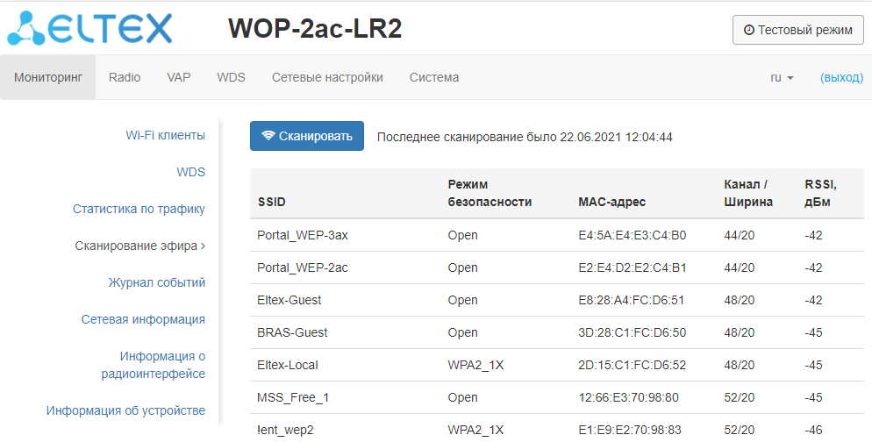Open Журнал событий in the sidebar
This screenshot has width=872, height=442.
pyautogui.click(x=157, y=282)
